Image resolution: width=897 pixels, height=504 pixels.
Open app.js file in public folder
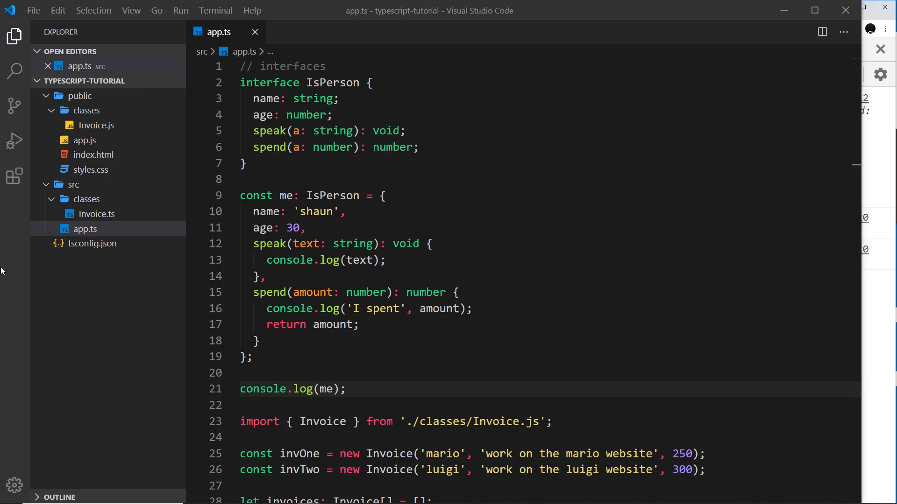(85, 140)
